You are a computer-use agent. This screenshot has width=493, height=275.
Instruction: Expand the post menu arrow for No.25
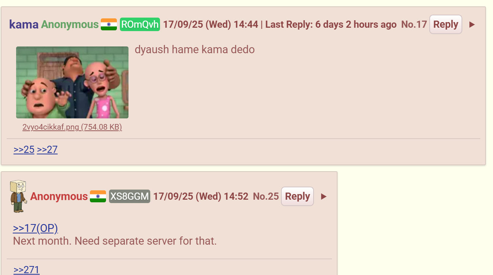[x=324, y=196]
